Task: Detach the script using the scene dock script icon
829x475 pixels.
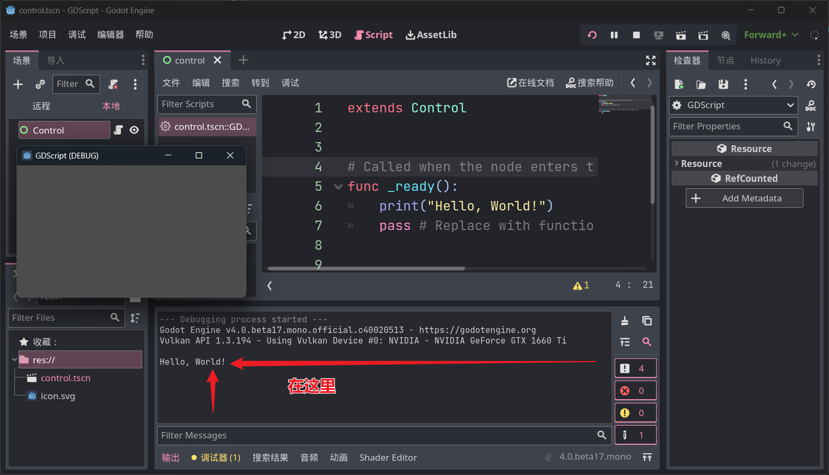Action: 113,85
